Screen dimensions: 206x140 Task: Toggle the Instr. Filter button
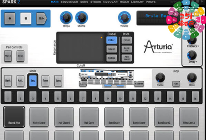127,40
